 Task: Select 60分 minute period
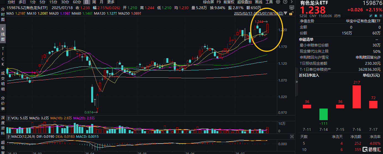point(77,2)
